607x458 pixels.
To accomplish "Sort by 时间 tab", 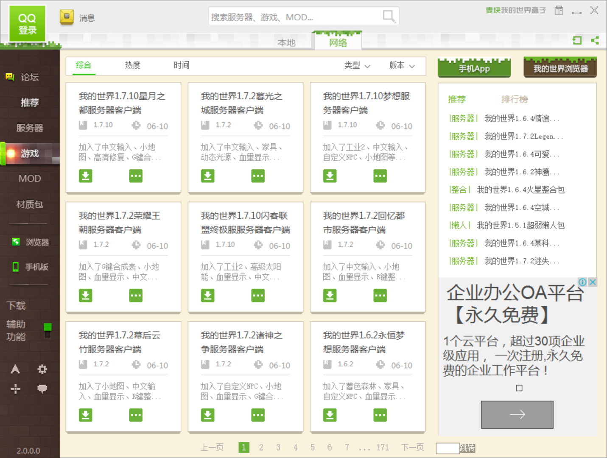I will [181, 65].
